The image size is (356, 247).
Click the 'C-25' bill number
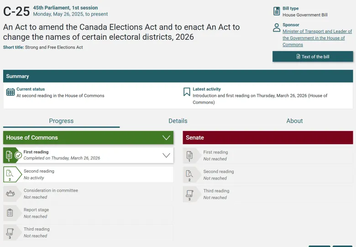pyautogui.click(x=16, y=11)
